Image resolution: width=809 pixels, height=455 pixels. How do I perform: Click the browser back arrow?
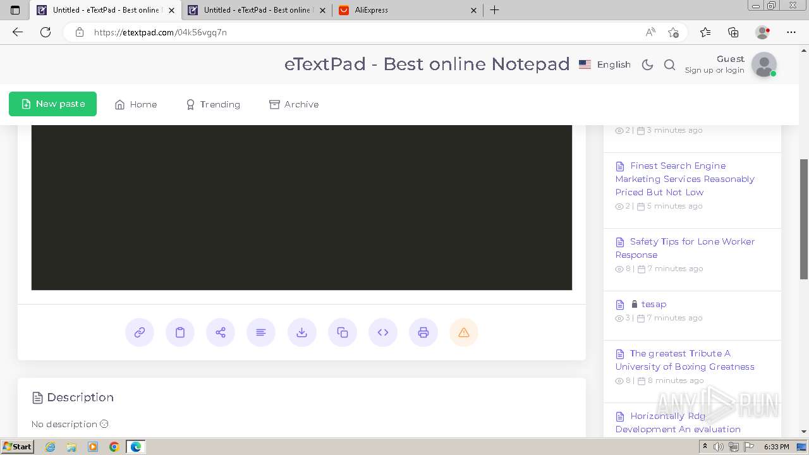point(18,32)
